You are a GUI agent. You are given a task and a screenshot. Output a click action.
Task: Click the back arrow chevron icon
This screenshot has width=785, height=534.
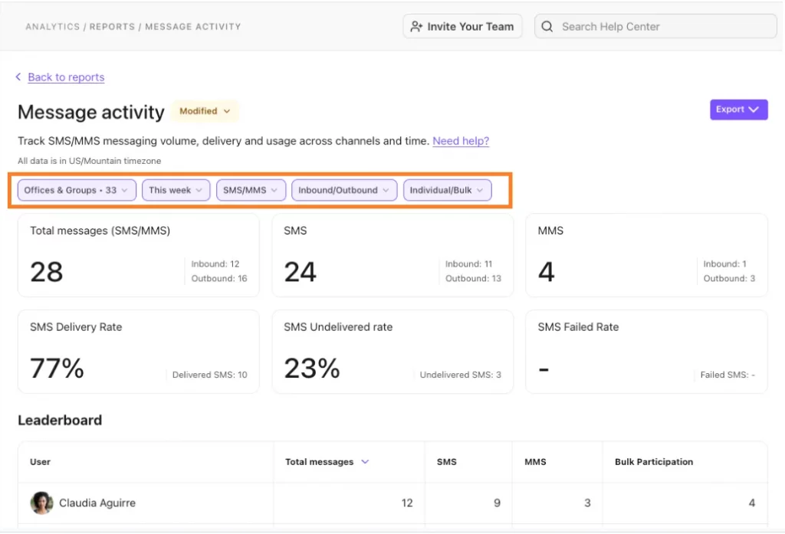[18, 77]
